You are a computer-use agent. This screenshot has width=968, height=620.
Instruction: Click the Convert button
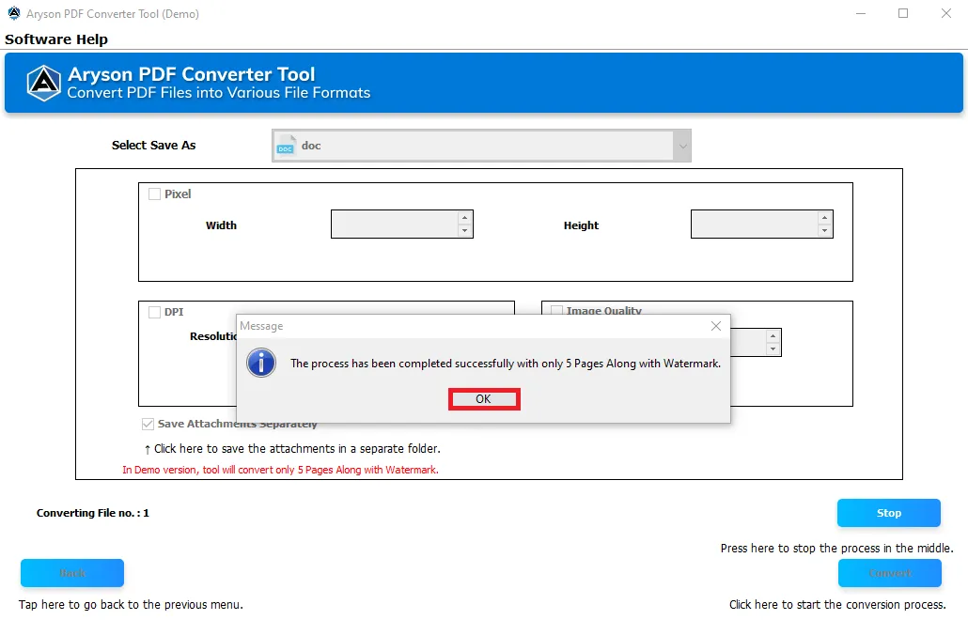[890, 573]
